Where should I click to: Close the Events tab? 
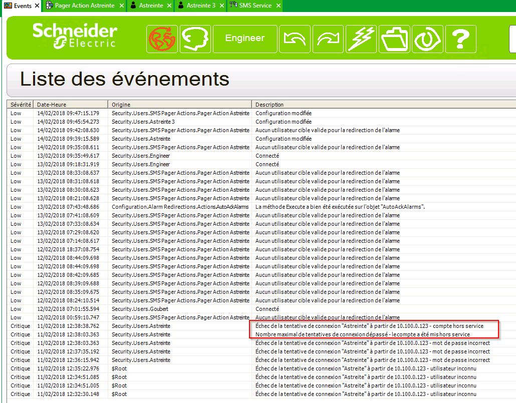tap(37, 6)
